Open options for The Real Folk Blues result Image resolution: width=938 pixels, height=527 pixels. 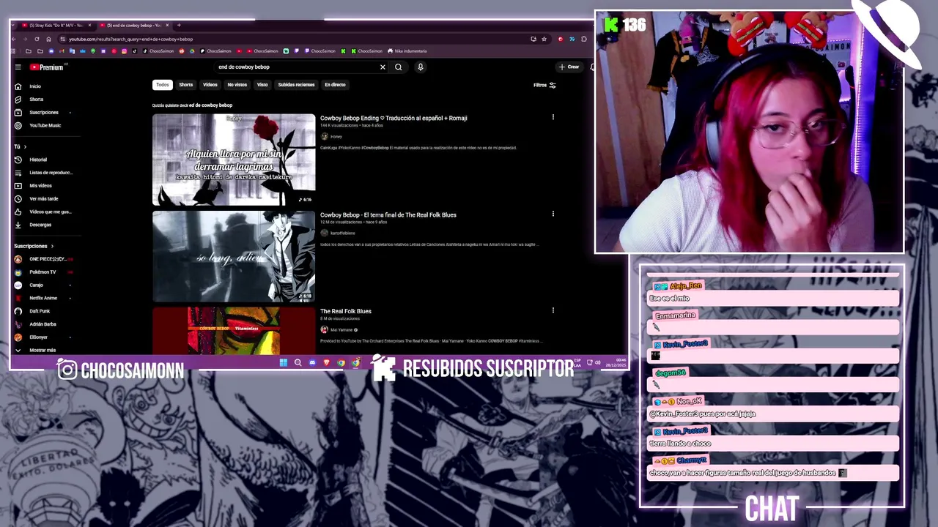click(x=553, y=310)
